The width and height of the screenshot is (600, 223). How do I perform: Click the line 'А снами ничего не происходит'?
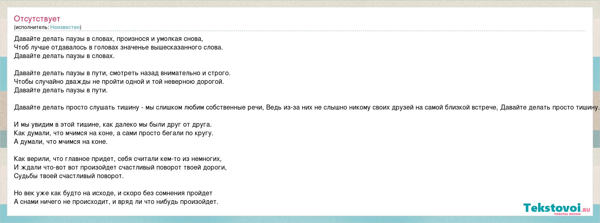116,202
